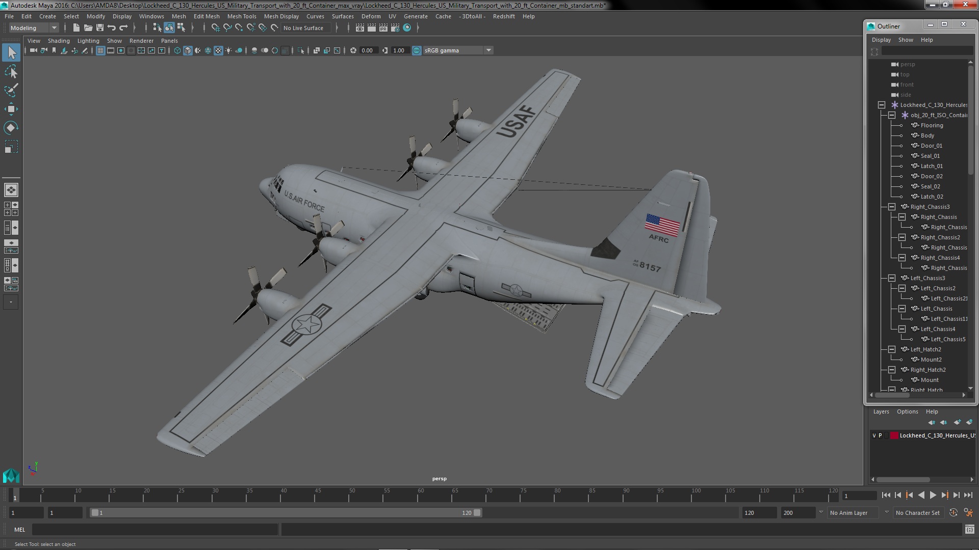Click the No Live Surface field
This screenshot has height=550, width=979.
click(x=306, y=28)
